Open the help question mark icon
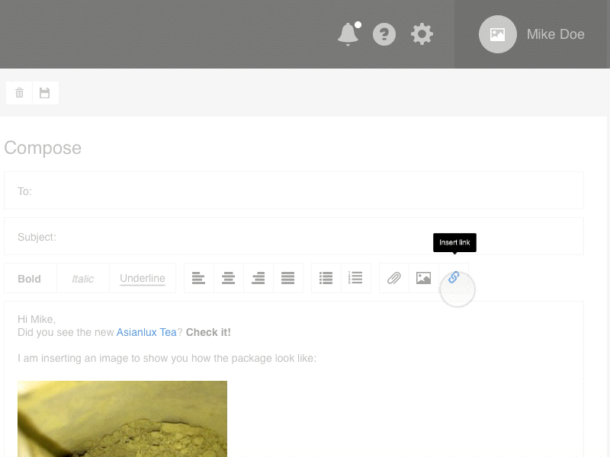This screenshot has width=610, height=457. tap(384, 34)
